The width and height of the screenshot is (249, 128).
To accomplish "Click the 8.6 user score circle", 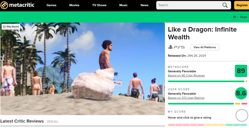I will (241, 93).
